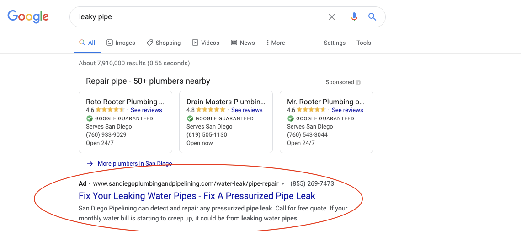Click Drain Masters' Google Guaranteed checkmark badge
The image size is (521, 231).
[x=190, y=118]
